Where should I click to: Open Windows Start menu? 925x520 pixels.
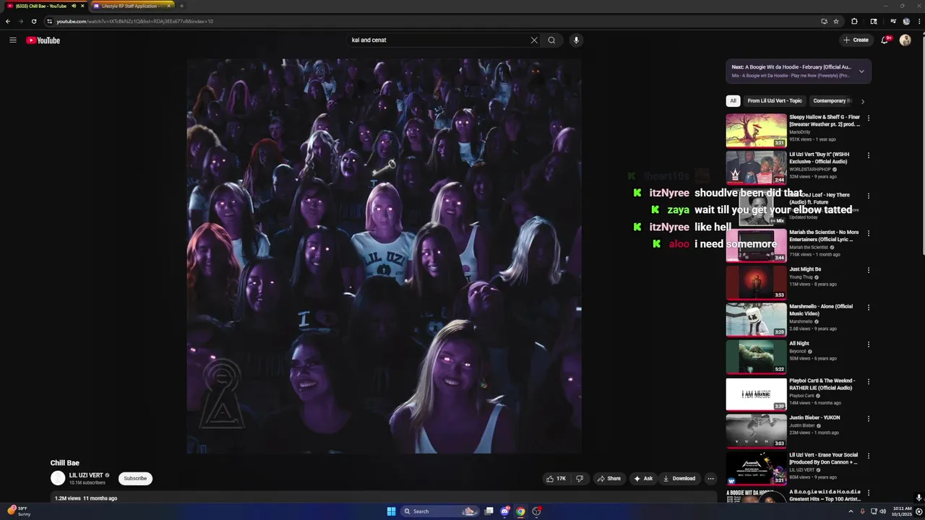point(391,511)
